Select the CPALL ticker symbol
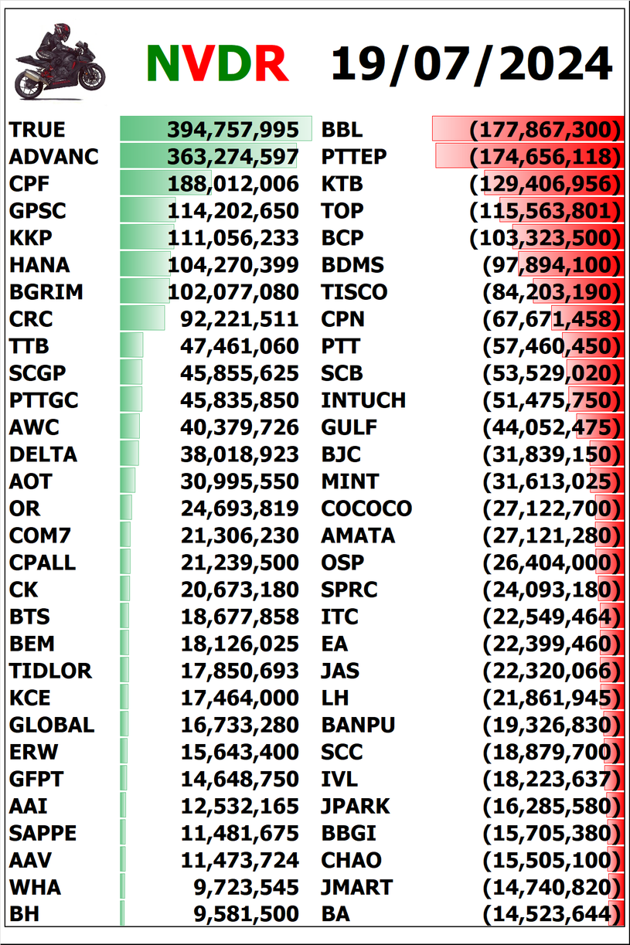Image resolution: width=630 pixels, height=945 pixels. pos(43,563)
